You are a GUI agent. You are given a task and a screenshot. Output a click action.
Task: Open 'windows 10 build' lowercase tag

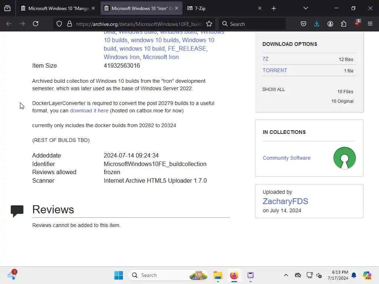click(142, 48)
